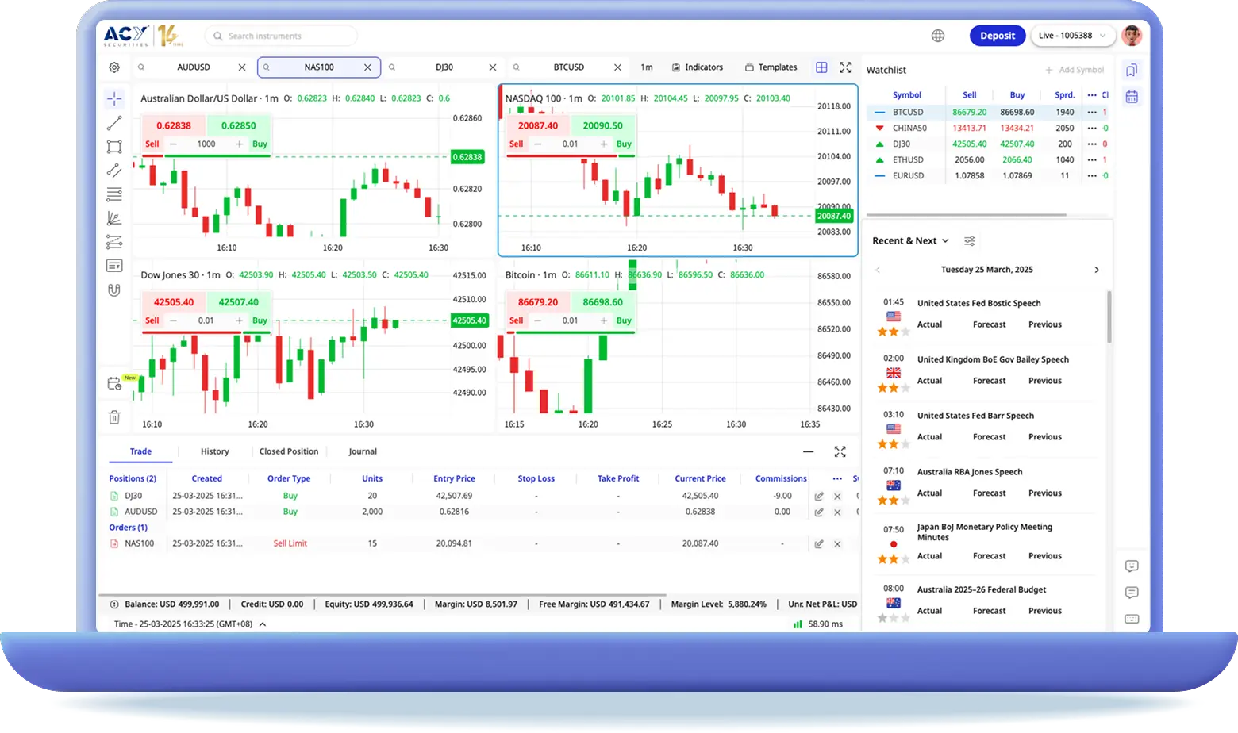Increase AUDUSD volume with the plus stepper
Viewport: 1238px width, 733px height.
point(238,144)
